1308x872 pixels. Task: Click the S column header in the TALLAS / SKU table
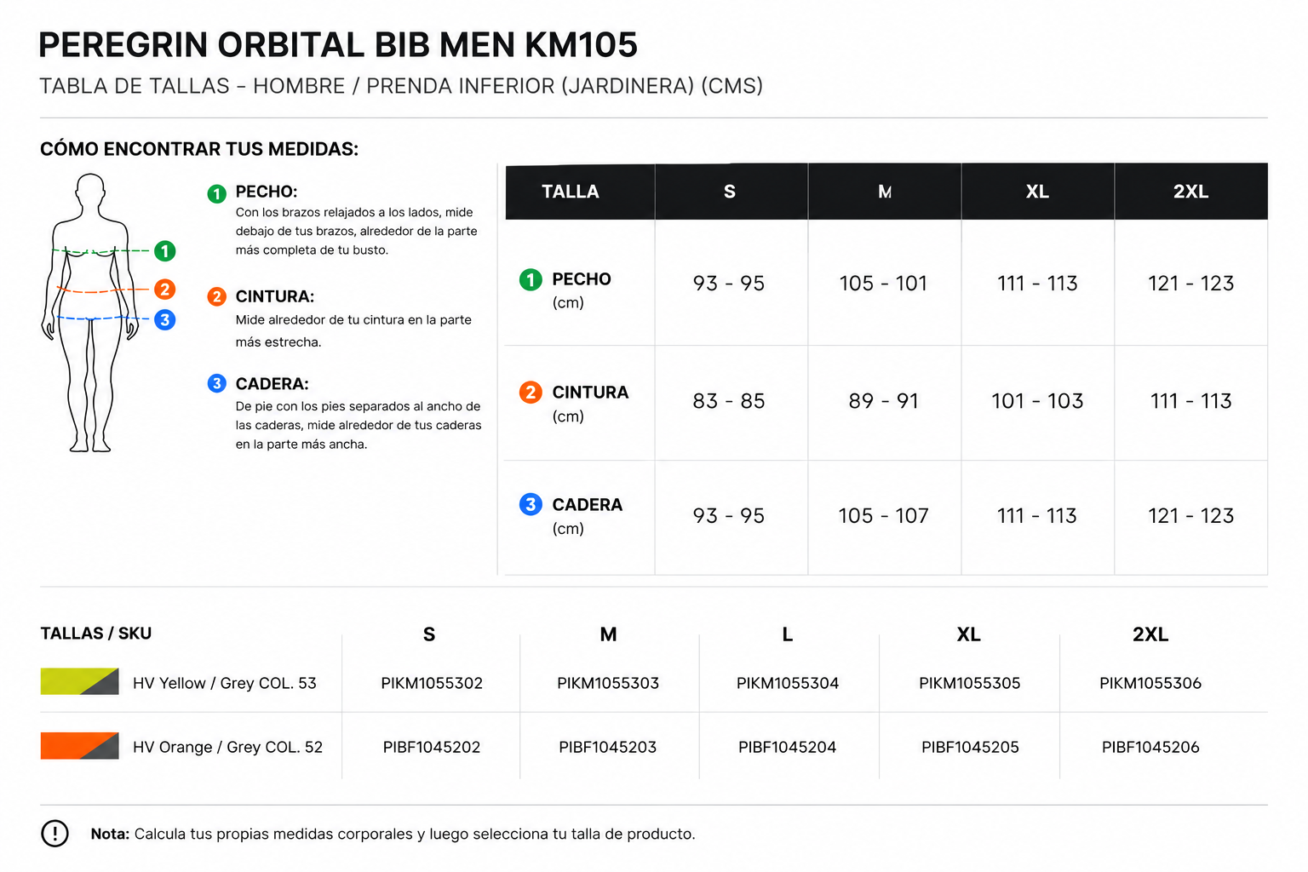(429, 634)
